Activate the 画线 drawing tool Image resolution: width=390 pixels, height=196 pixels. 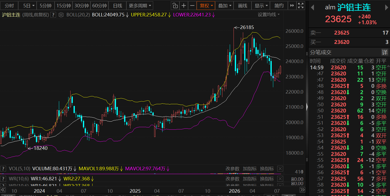tap(243, 6)
